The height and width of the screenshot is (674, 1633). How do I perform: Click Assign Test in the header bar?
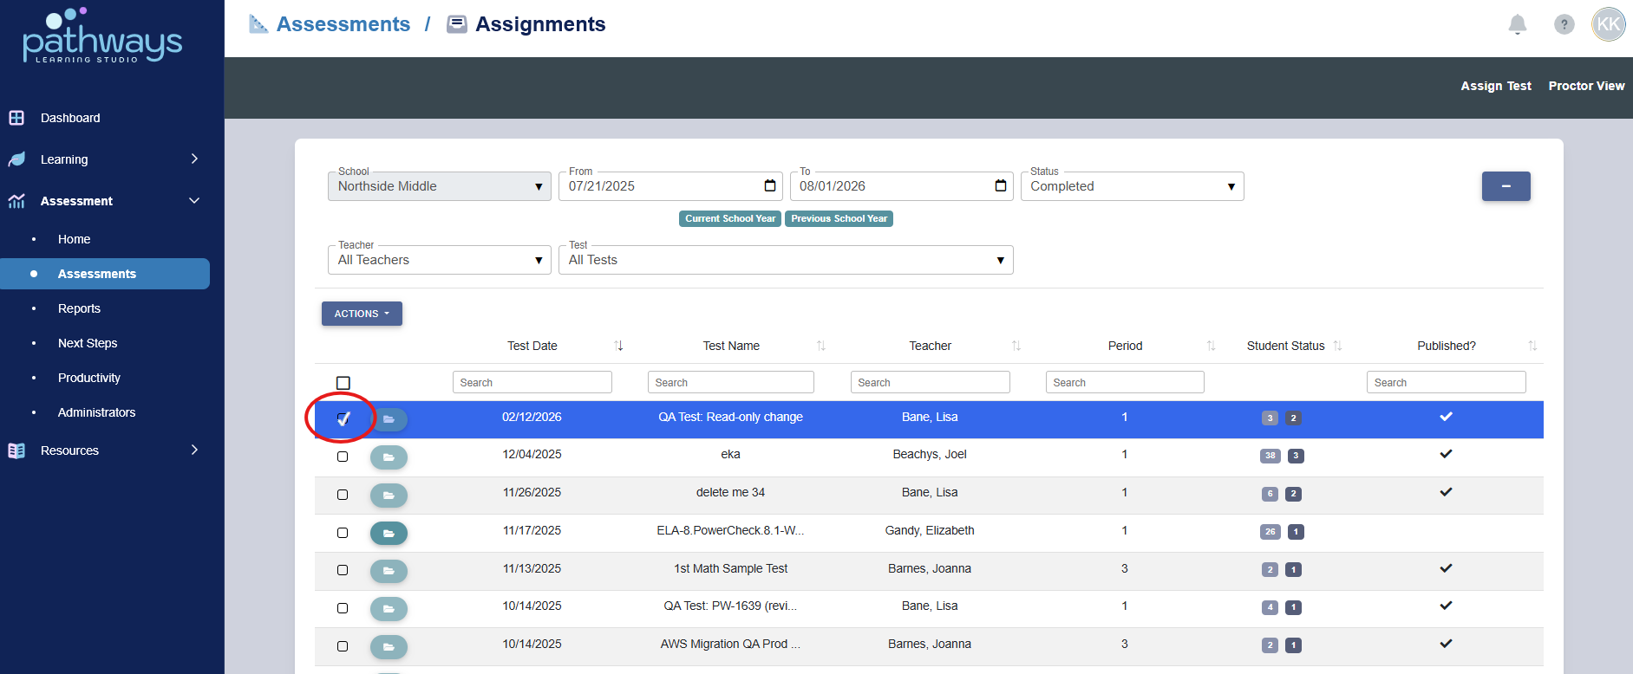click(1496, 86)
